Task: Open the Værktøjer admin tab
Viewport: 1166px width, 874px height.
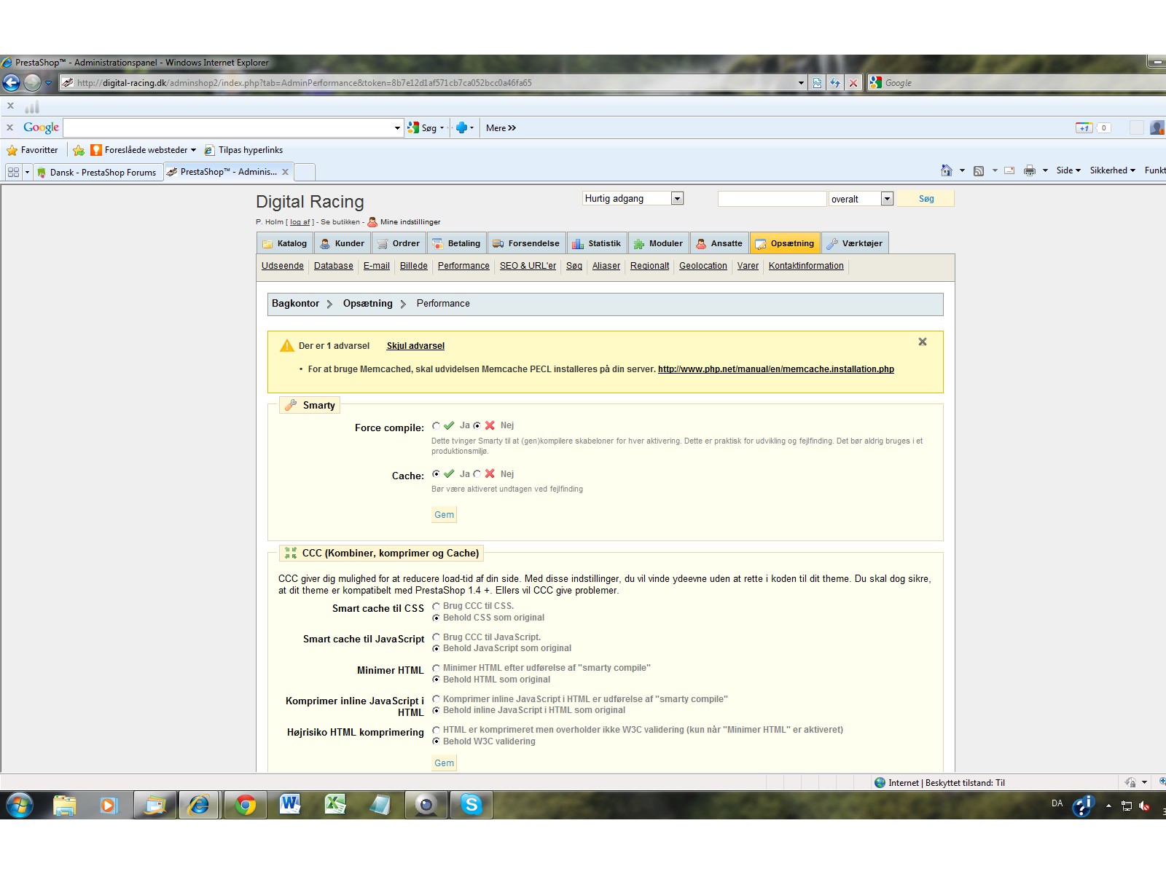Action: point(855,243)
